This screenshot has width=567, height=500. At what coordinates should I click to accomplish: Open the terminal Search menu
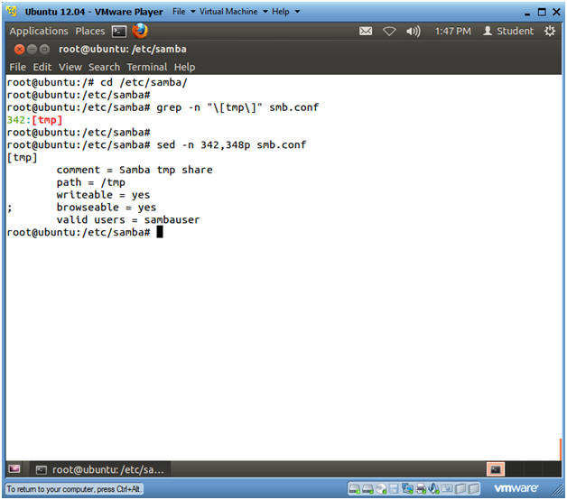point(104,67)
